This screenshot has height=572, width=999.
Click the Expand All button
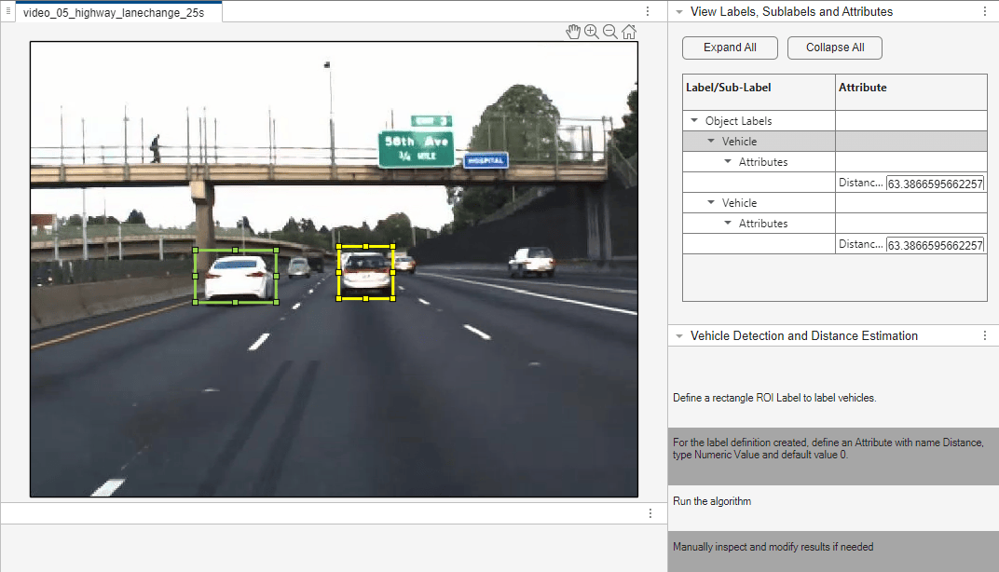[730, 48]
